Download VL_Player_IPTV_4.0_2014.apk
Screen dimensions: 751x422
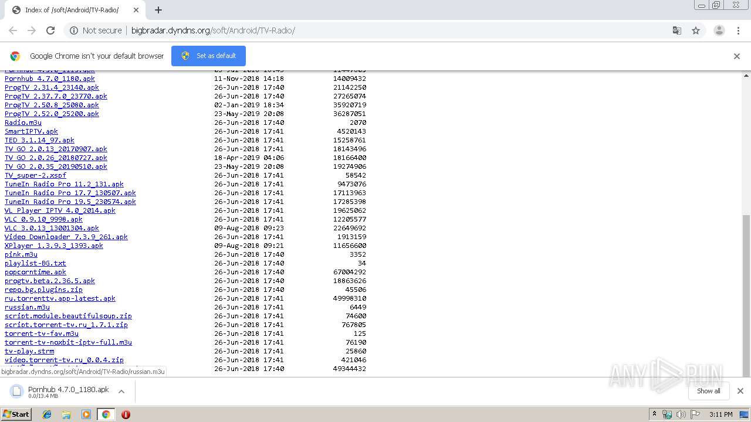[x=60, y=210]
